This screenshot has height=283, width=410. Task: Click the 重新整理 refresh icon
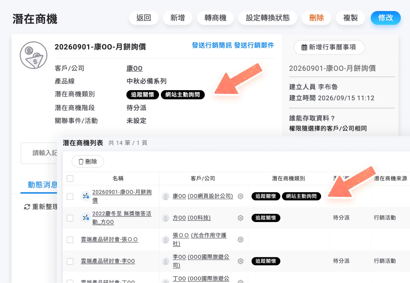tap(27, 207)
